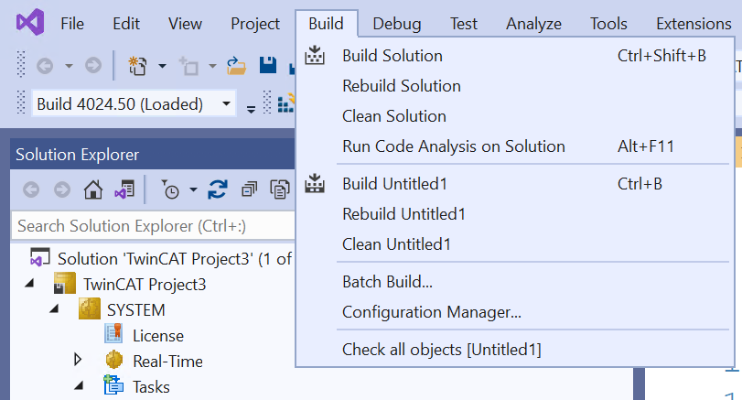Select the TwinCAT Project3 project node
The height and width of the screenshot is (400, 742).
click(x=145, y=285)
